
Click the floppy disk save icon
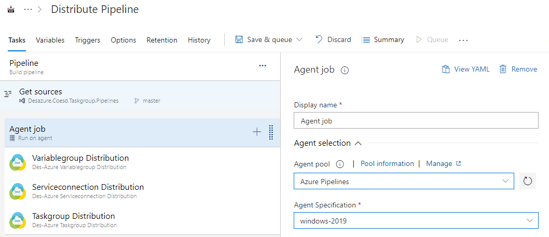click(239, 39)
